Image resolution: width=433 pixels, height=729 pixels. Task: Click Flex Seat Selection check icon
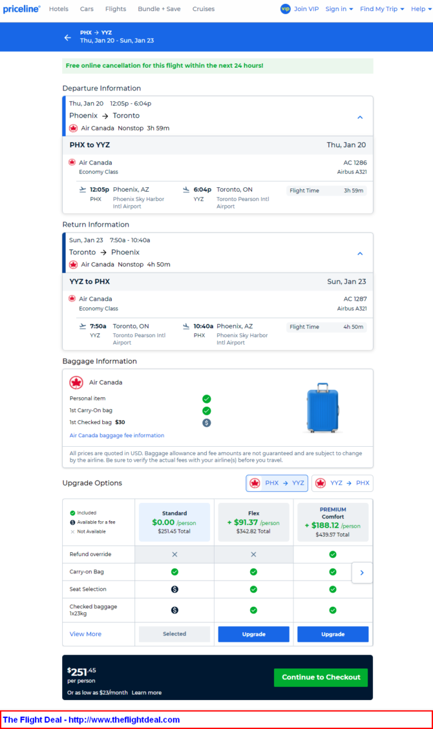[x=253, y=589]
